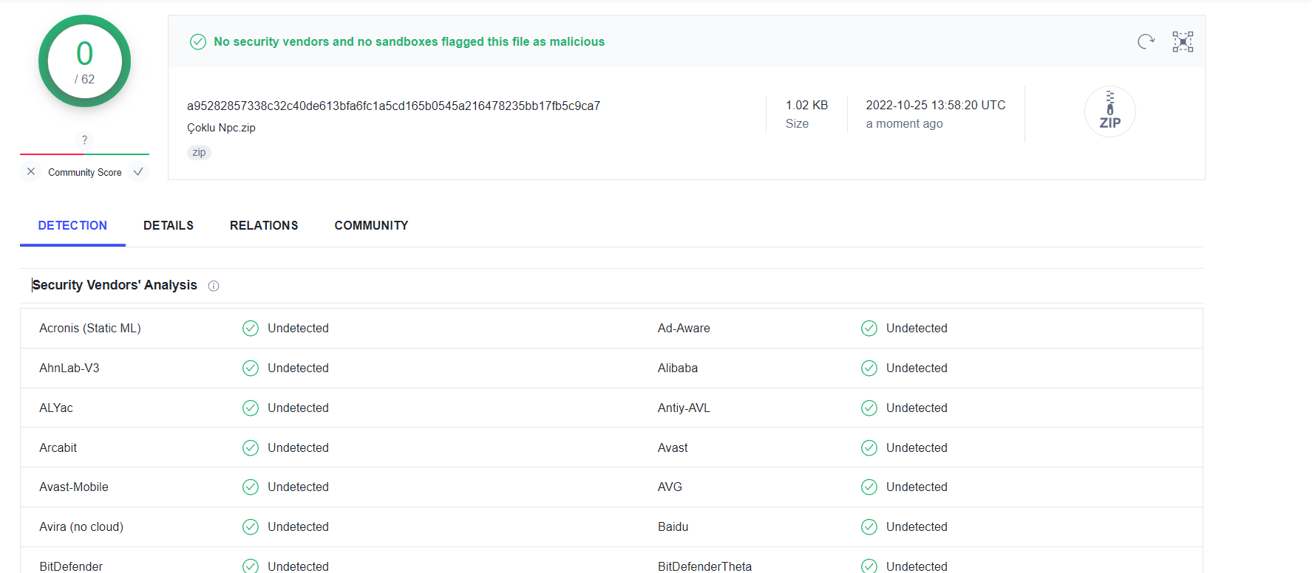
Task: Click the Acronis (Static ML) undetected check icon
Action: [x=251, y=328]
